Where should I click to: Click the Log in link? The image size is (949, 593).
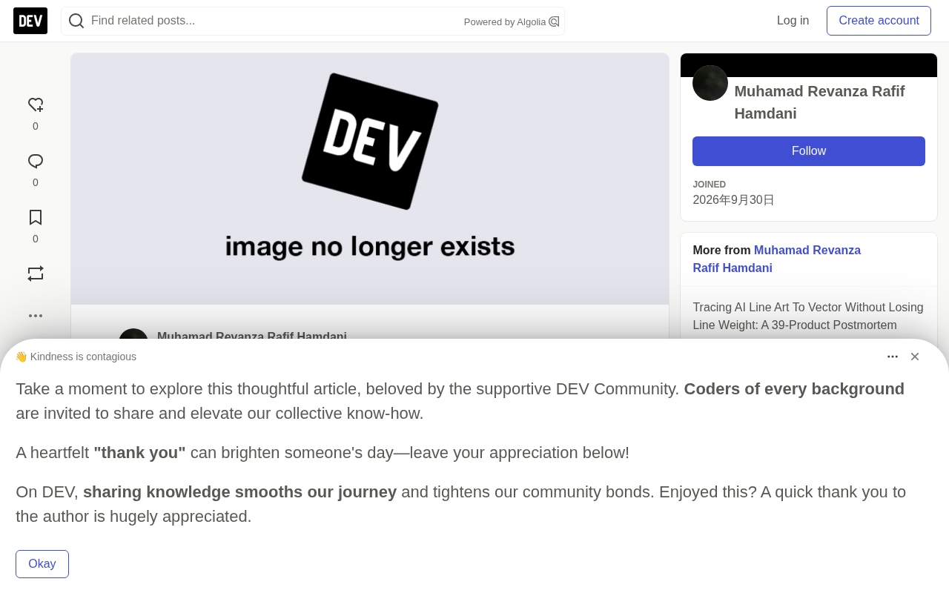793,21
